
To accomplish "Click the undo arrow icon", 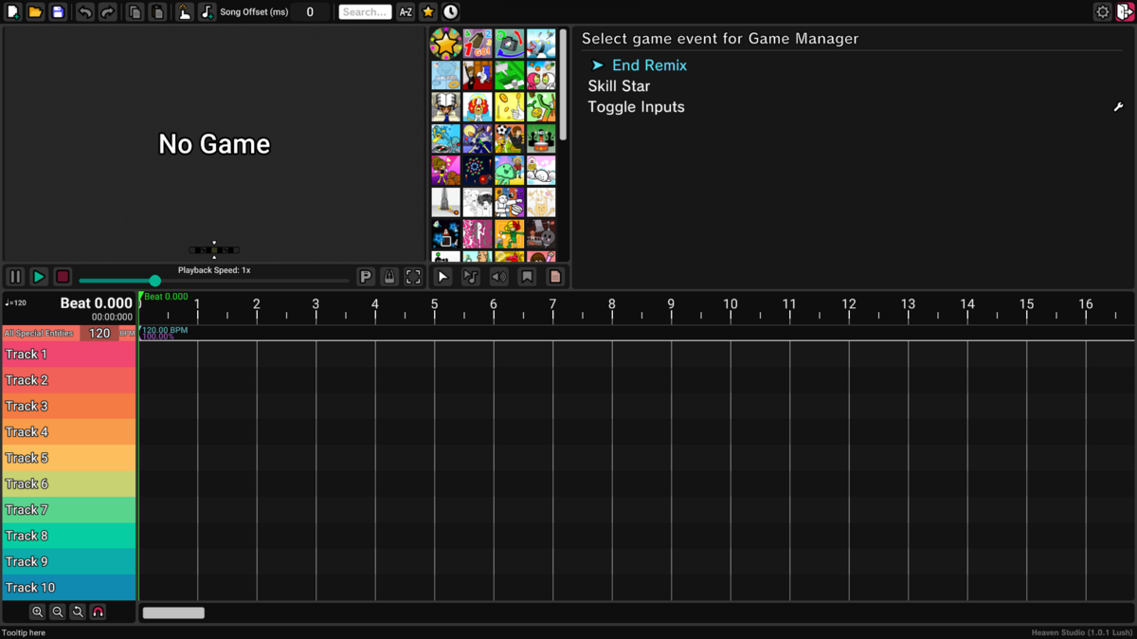I will pyautogui.click(x=84, y=12).
